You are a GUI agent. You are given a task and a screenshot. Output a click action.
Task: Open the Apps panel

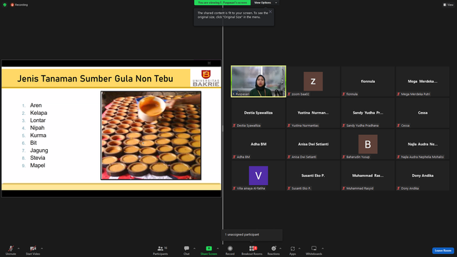(x=293, y=250)
